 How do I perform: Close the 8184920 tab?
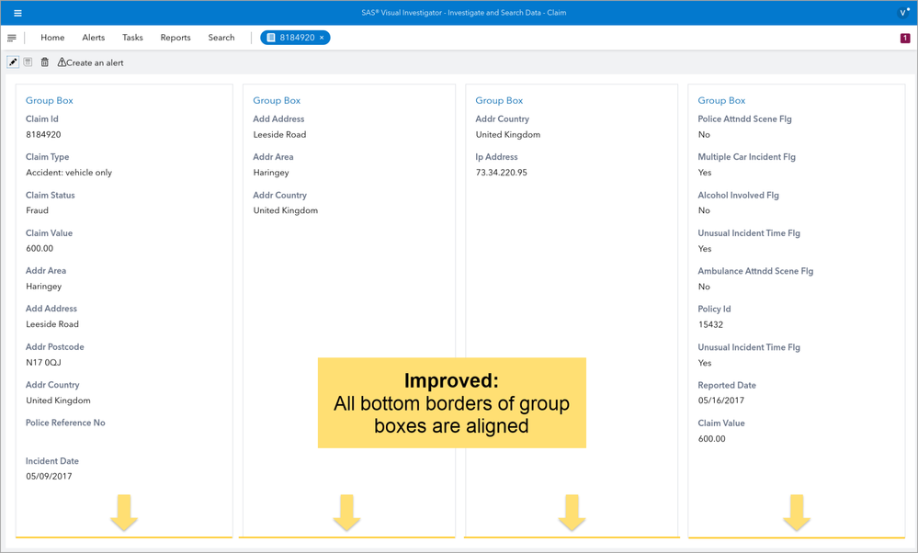[322, 38]
